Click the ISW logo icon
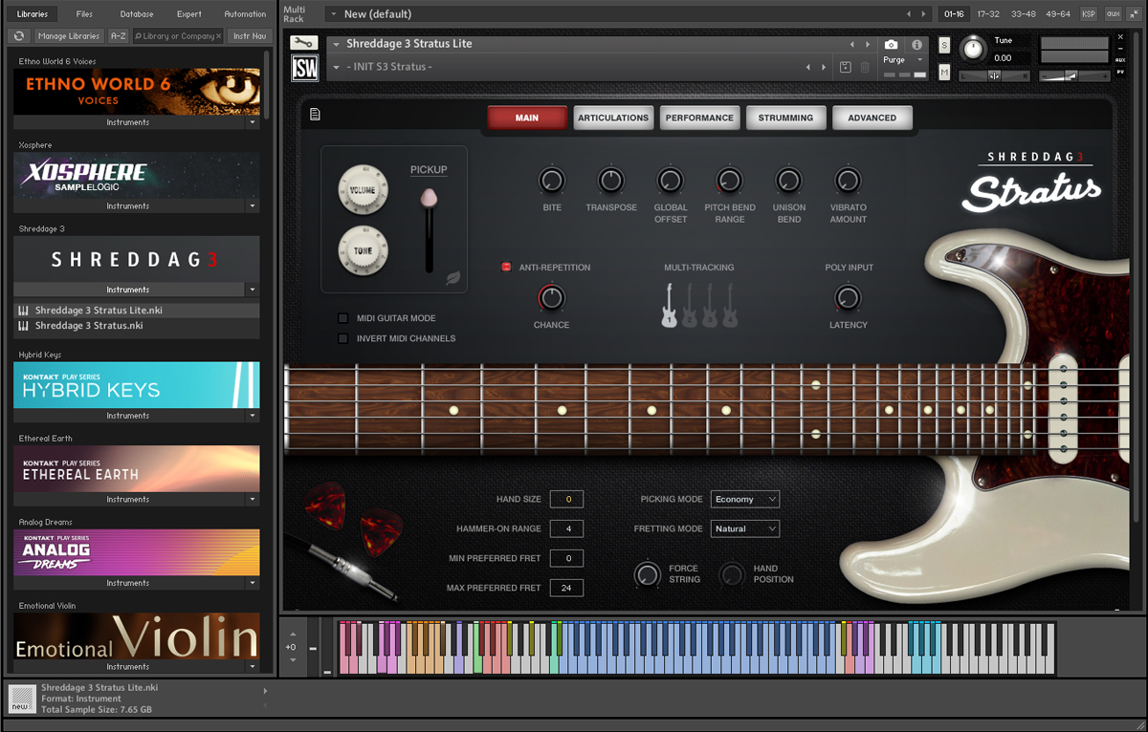 (x=304, y=68)
